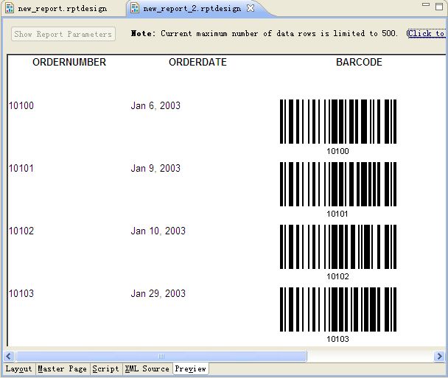Select the Preview tab
Viewport: 448px width, 378px height.
coord(190,368)
